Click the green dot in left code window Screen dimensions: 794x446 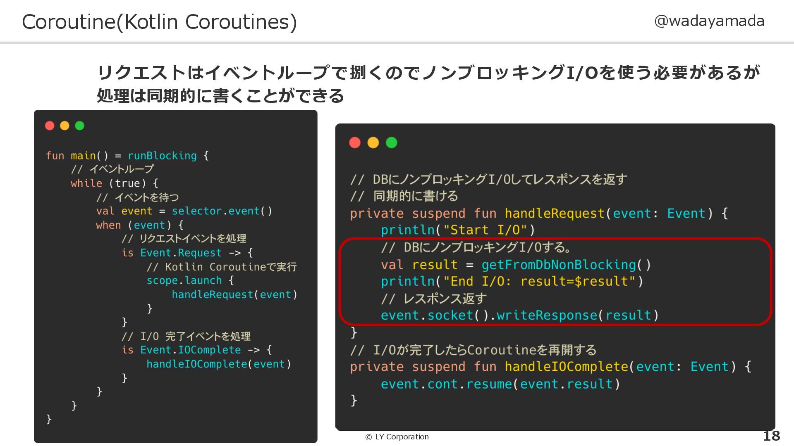pos(79,126)
